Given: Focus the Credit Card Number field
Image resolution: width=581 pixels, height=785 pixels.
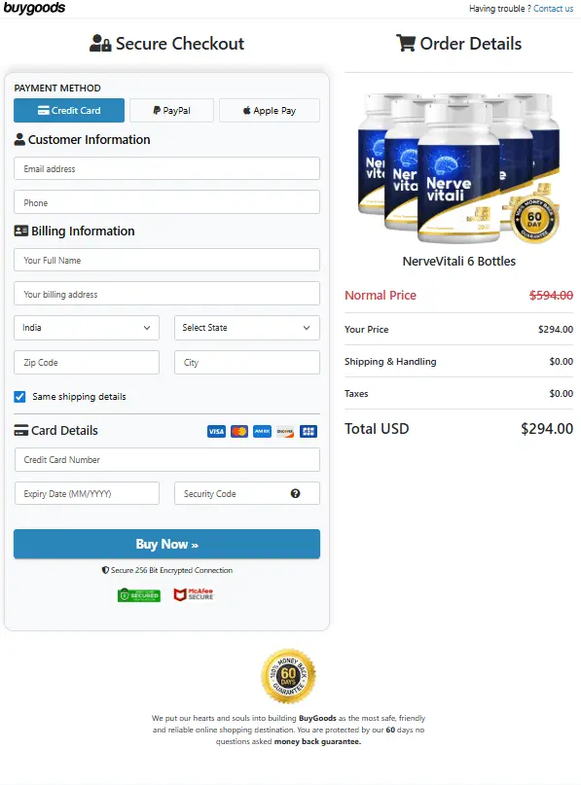Looking at the screenshot, I should (x=166, y=459).
